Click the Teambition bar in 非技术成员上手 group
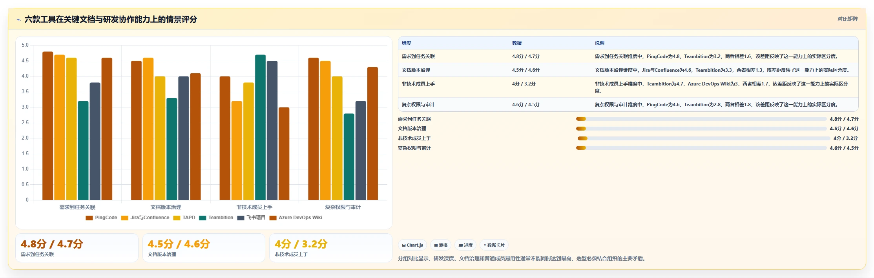Screen dimensions: 874x278 click(x=260, y=127)
